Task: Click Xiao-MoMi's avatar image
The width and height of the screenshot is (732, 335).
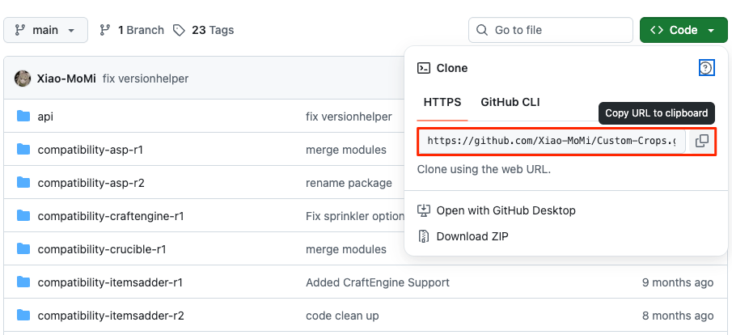Action: point(23,78)
